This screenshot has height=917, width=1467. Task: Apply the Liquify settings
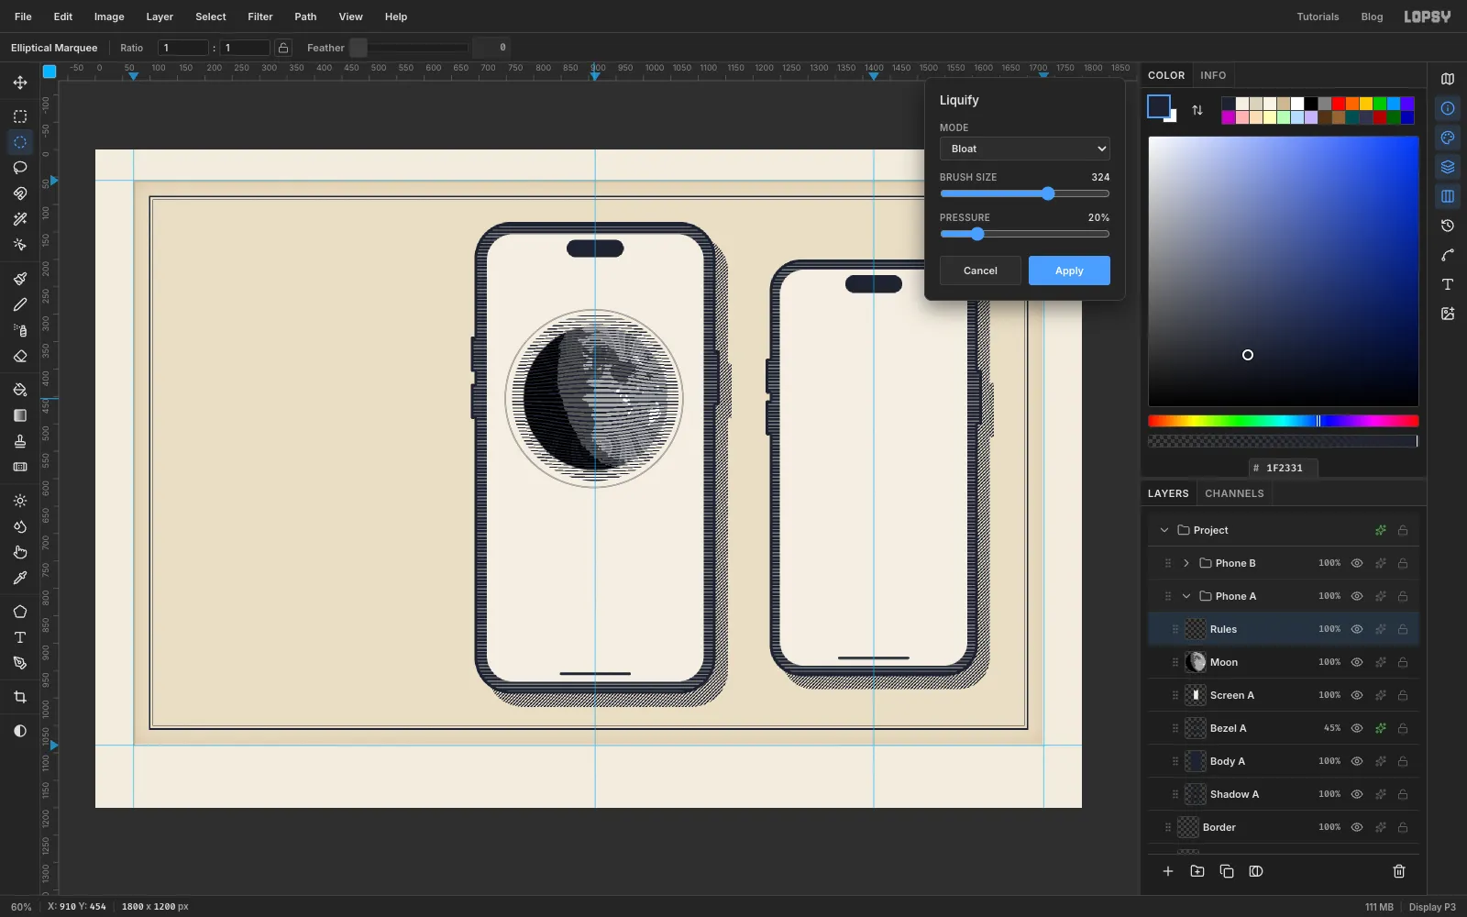coord(1069,271)
